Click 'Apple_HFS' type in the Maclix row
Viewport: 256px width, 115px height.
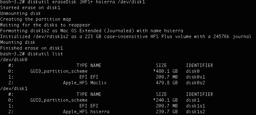[75, 83]
